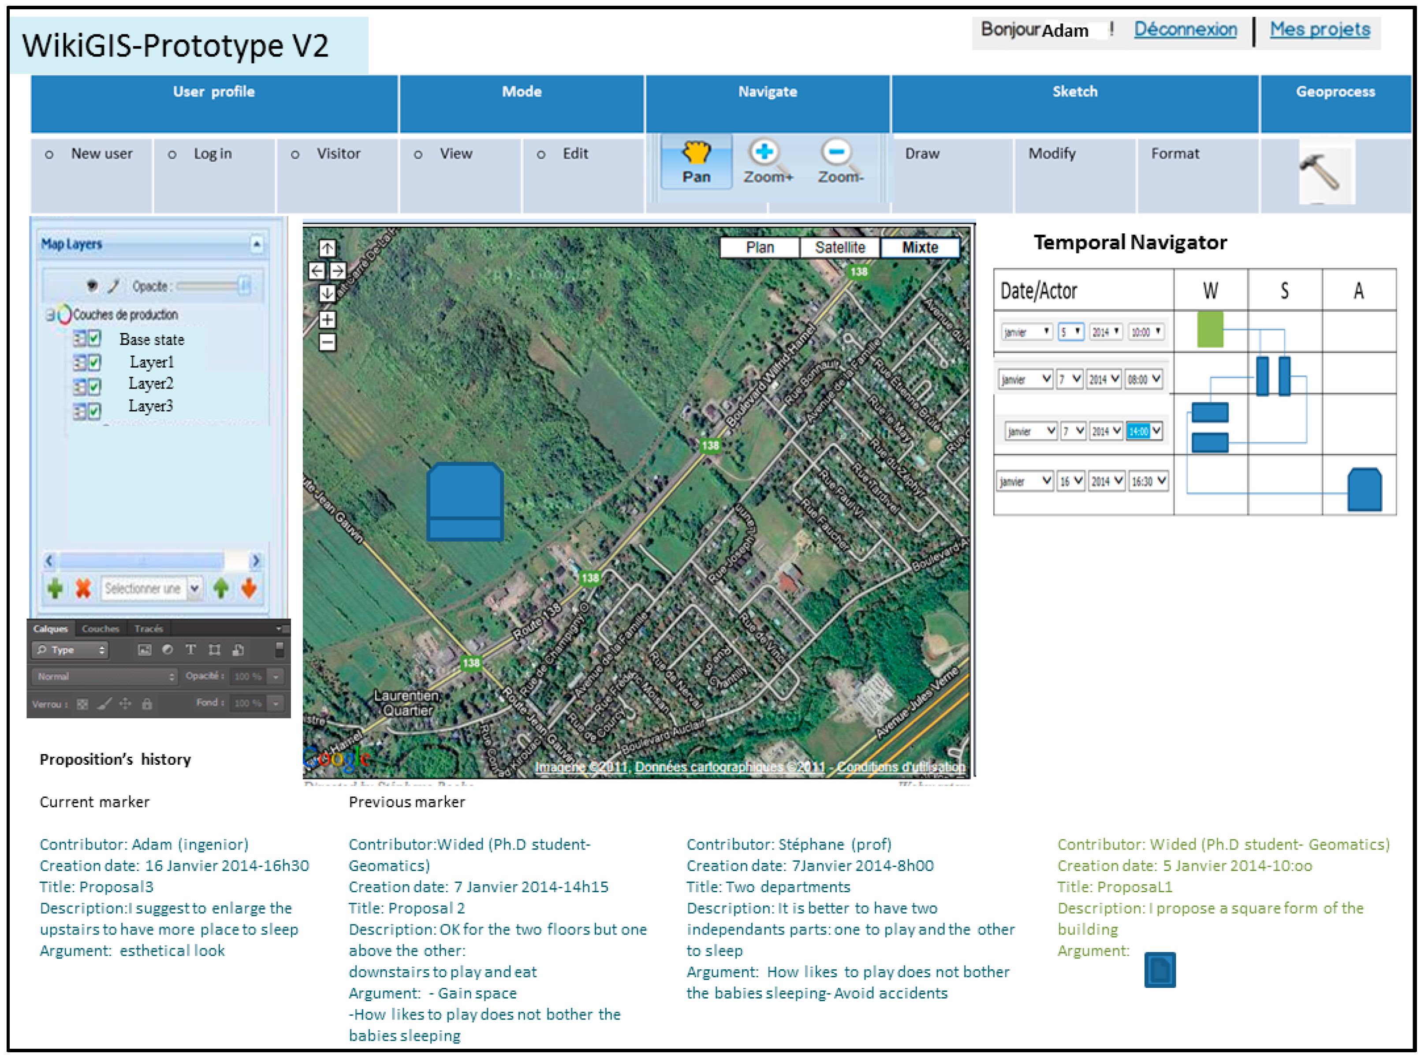This screenshot has width=1424, height=1058.
Task: Move layer down with orange arrow
Action: (249, 588)
